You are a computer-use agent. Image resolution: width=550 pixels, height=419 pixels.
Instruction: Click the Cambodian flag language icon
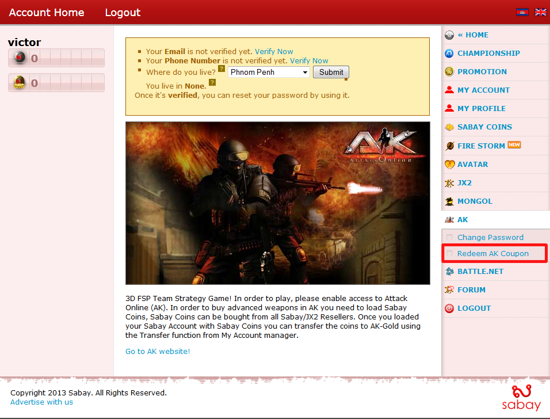(522, 12)
